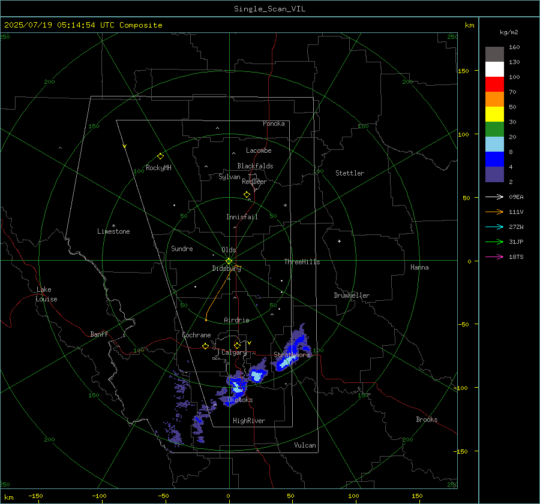The image size is (540, 504).
Task: Click the Calgary label
Action: click(x=234, y=352)
